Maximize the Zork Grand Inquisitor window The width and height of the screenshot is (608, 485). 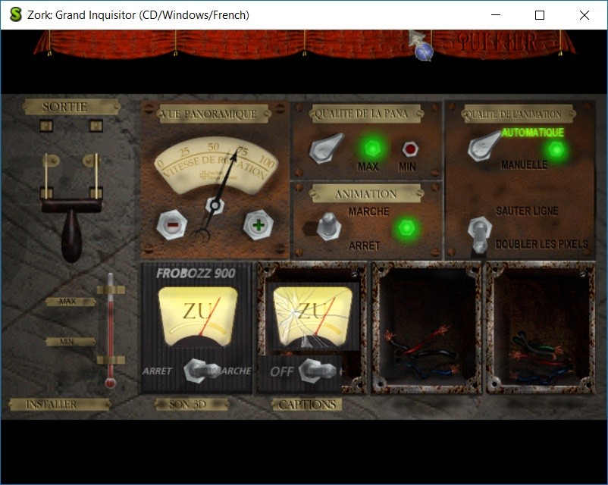coord(540,14)
